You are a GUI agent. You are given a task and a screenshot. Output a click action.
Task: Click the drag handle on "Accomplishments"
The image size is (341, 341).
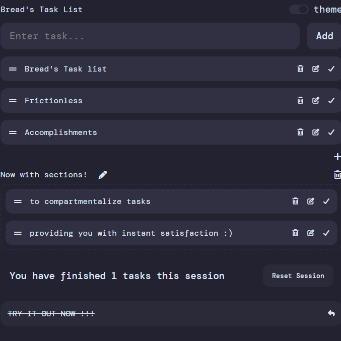point(13,132)
